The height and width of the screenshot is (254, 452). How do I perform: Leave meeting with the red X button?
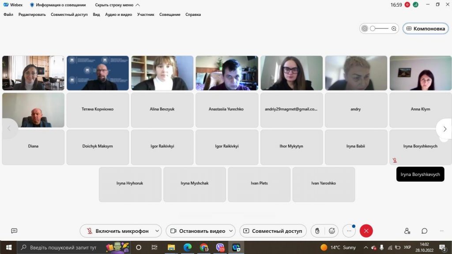point(366,231)
